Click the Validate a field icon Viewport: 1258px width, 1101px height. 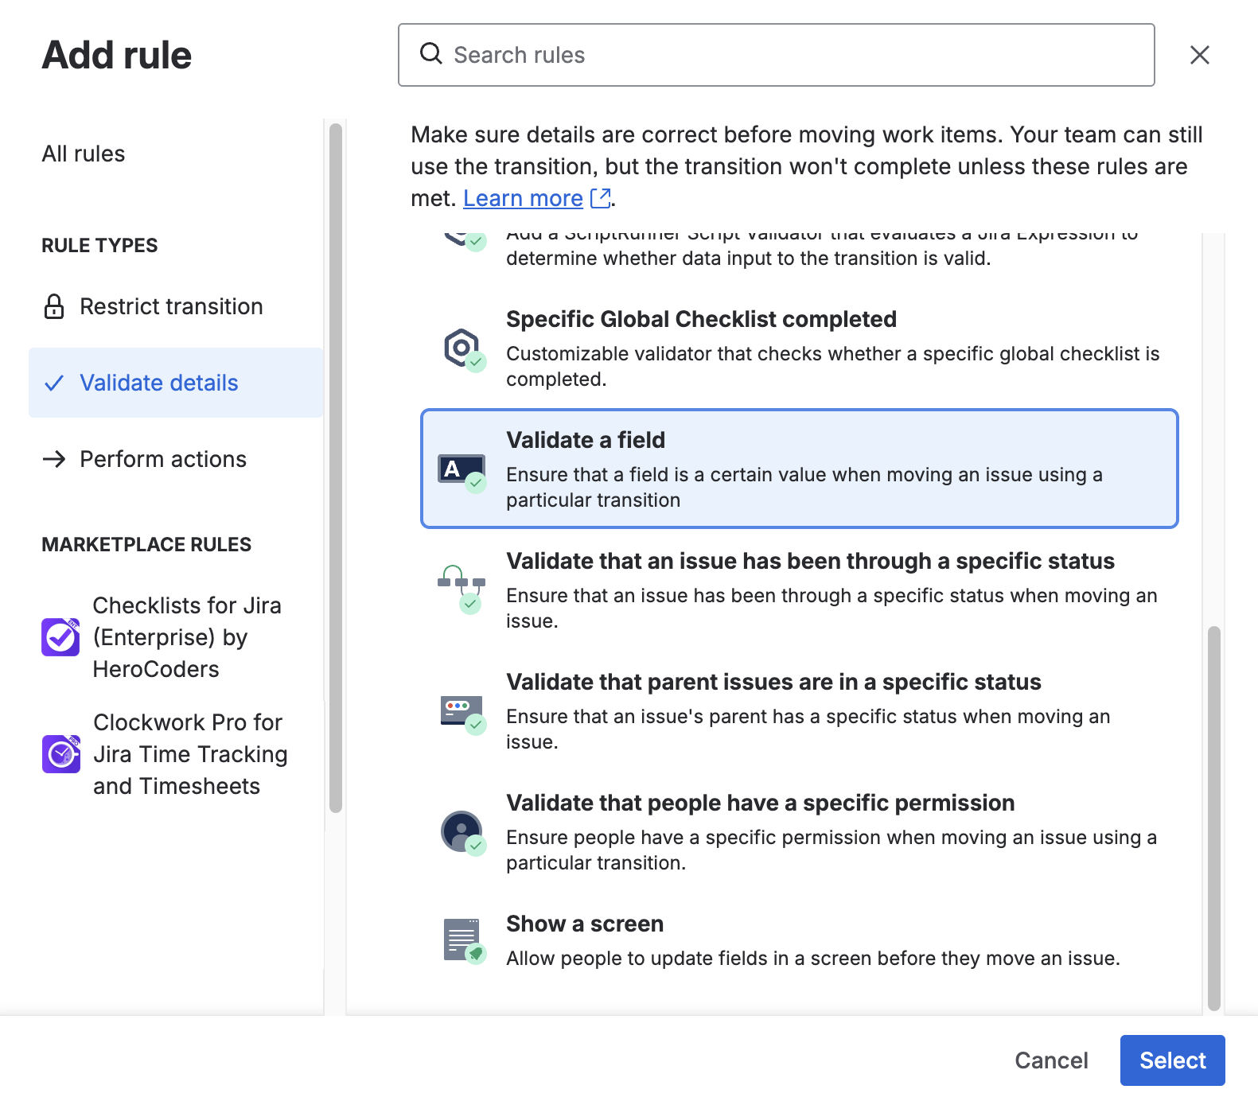[462, 470]
